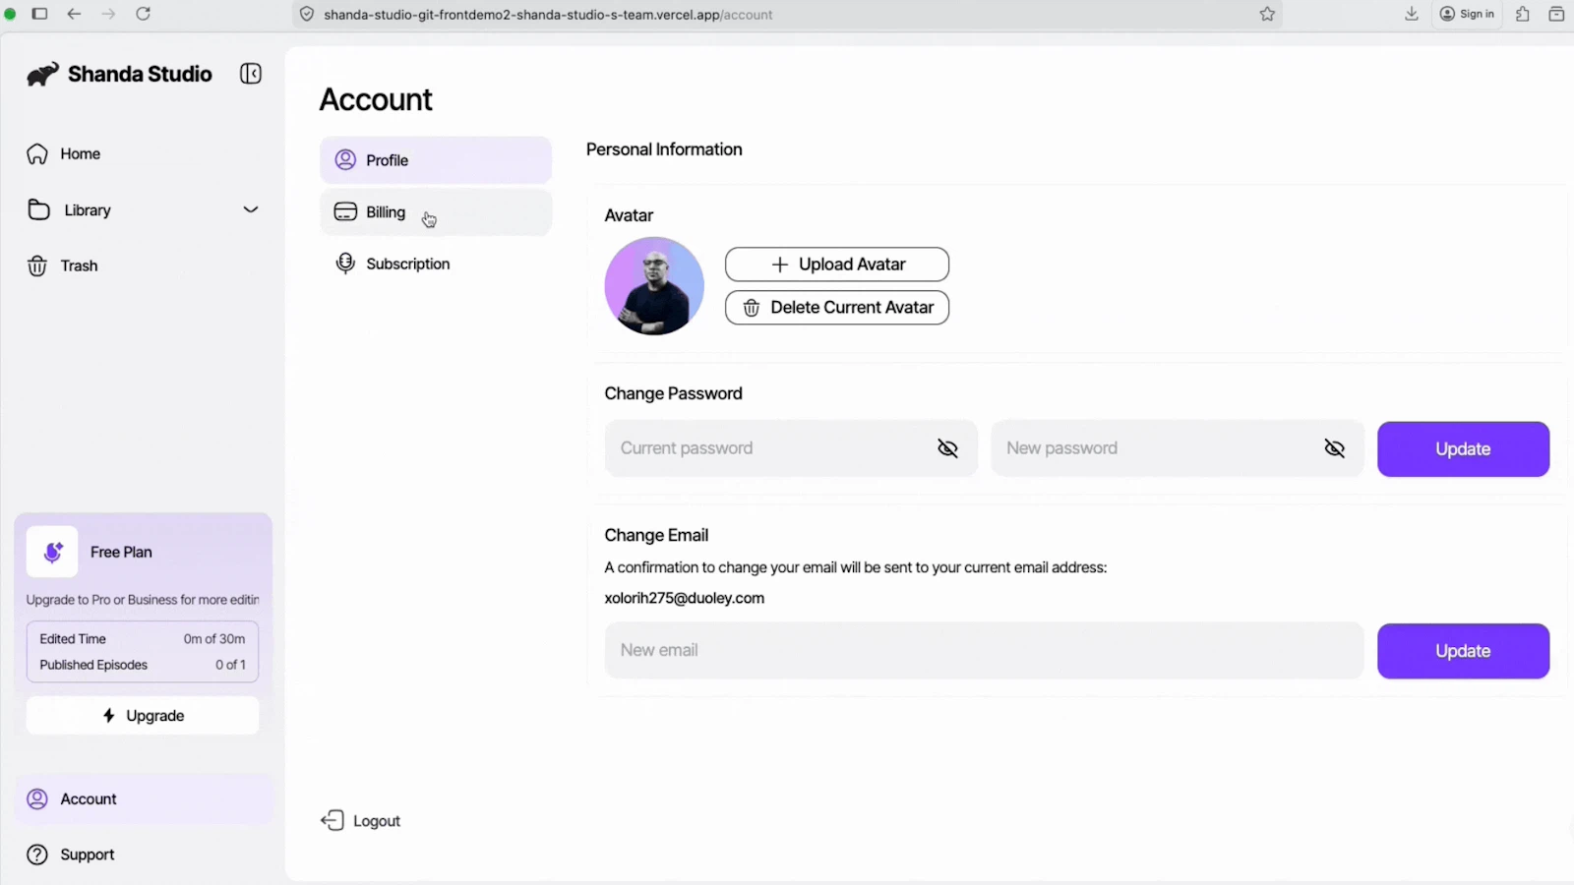Collapse the sidebar with the panel toggle icon
1574x885 pixels.
coord(251,73)
